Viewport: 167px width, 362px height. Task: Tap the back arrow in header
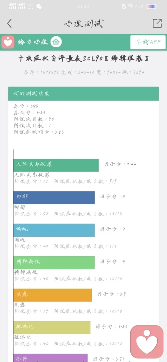9,23
